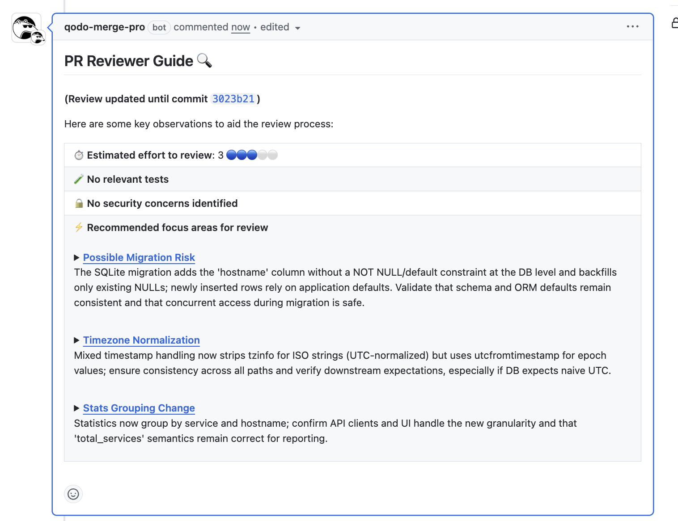The height and width of the screenshot is (521, 678).
Task: Click the stopwatch icon beside estimated effort
Action: [x=79, y=155]
